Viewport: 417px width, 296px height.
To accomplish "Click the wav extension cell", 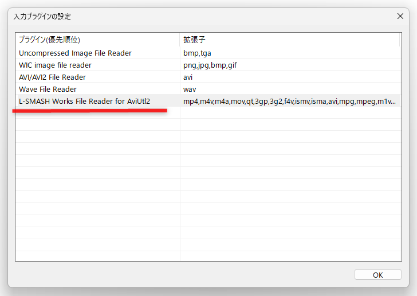I will (x=190, y=89).
